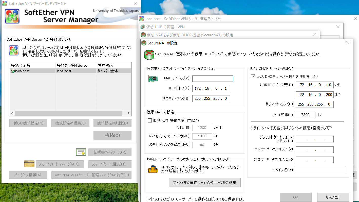The width and height of the screenshot is (359, 202).
Task: Click the network card icon near MAC address
Action: 153,79
